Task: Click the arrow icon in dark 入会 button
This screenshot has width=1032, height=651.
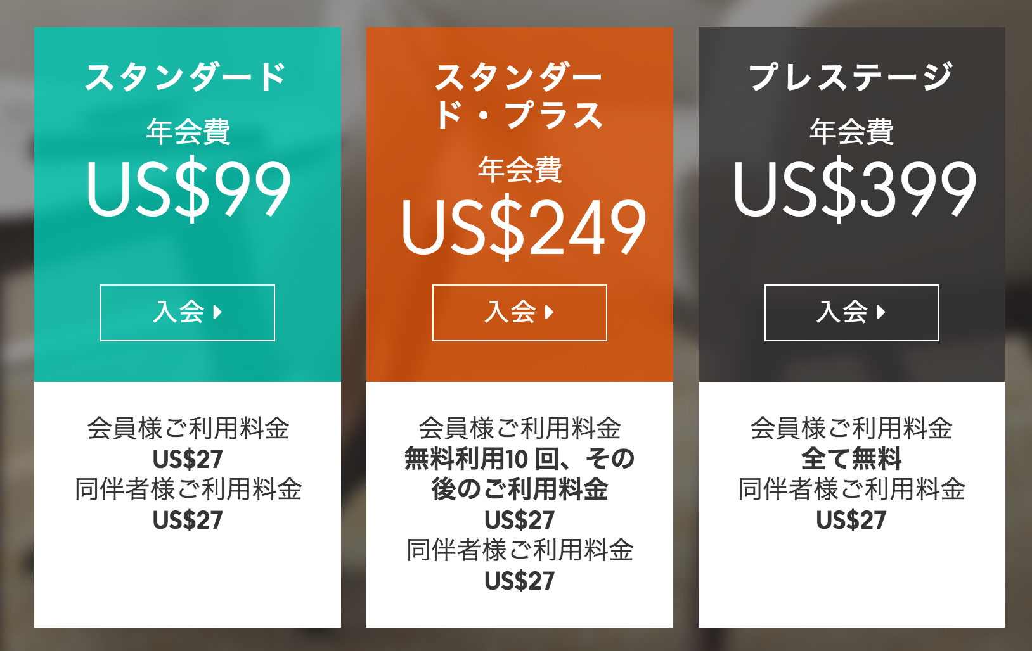Action: [882, 312]
